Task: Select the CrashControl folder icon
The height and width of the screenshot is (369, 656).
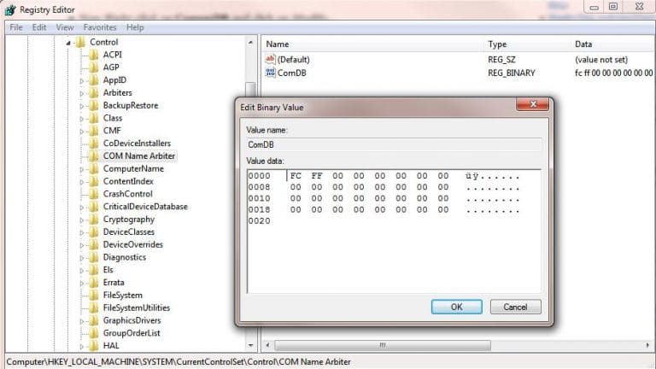Action: coord(94,194)
